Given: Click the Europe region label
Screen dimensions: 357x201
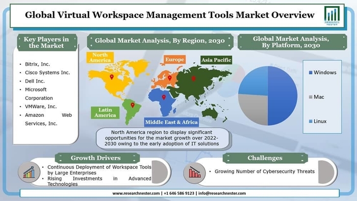Looking at the screenshot, I should pyautogui.click(x=174, y=59).
